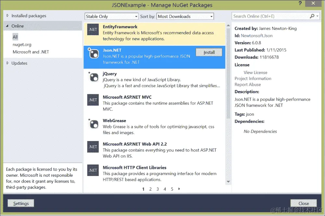The width and height of the screenshot is (325, 216).
Task: Select the nuget.org source
Action: tap(22, 44)
